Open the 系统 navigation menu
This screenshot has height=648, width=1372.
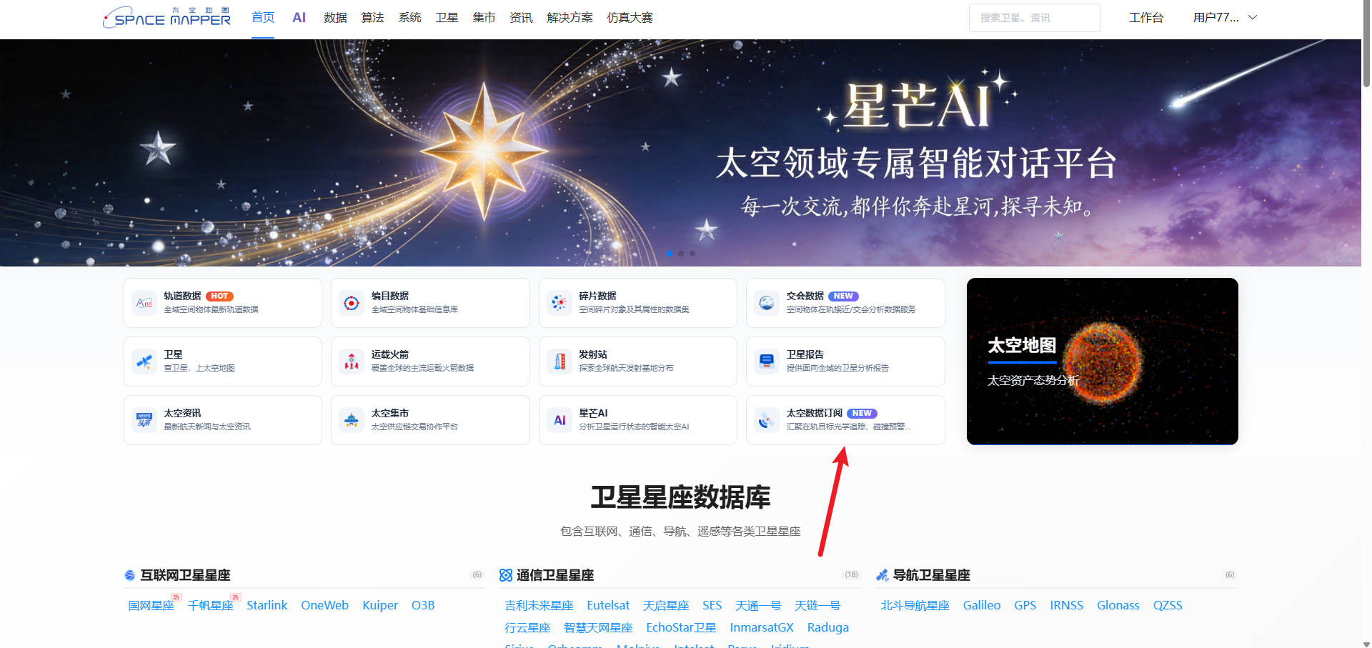409,17
